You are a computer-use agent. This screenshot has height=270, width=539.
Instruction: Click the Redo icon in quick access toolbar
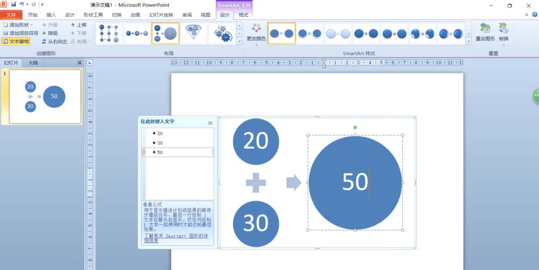point(33,4)
